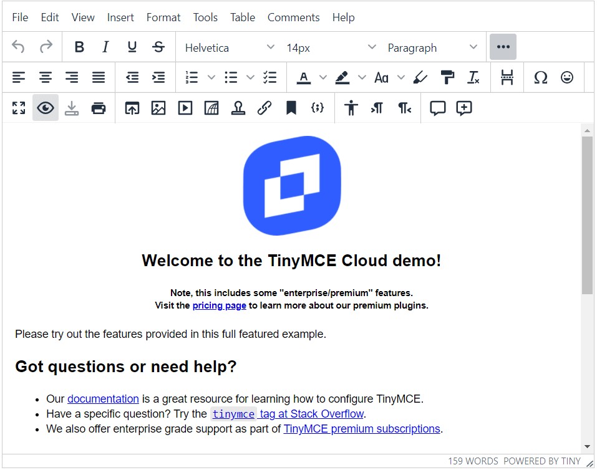Toggle the Preview eye button
This screenshot has height=470, width=597.
pos(46,108)
